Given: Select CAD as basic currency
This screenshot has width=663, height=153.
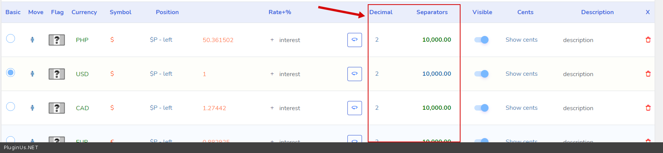Looking at the screenshot, I should click(x=11, y=107).
